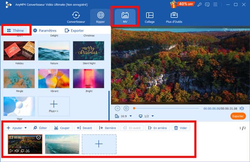Click the theme list scrollbar
Viewport: 250px width, 162px height.
point(109,105)
